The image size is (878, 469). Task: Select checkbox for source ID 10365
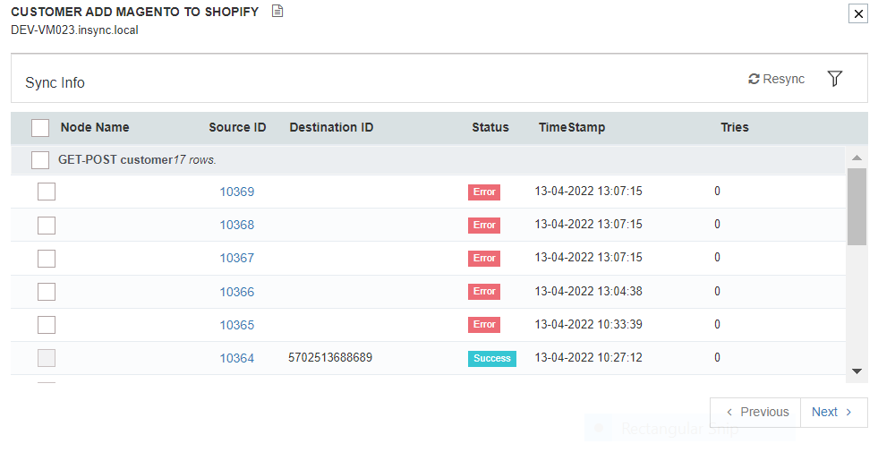47,325
